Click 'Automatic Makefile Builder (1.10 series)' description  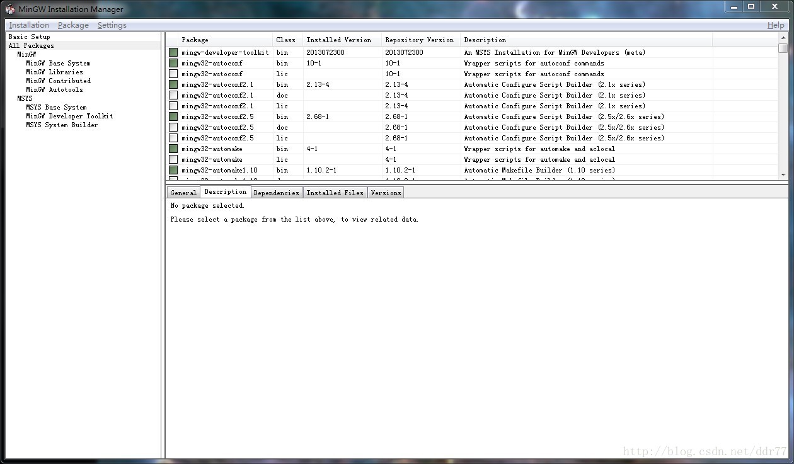(539, 170)
